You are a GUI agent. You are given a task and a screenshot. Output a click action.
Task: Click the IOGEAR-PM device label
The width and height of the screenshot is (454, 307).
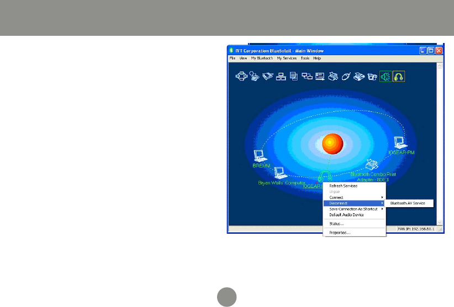pyautogui.click(x=402, y=153)
